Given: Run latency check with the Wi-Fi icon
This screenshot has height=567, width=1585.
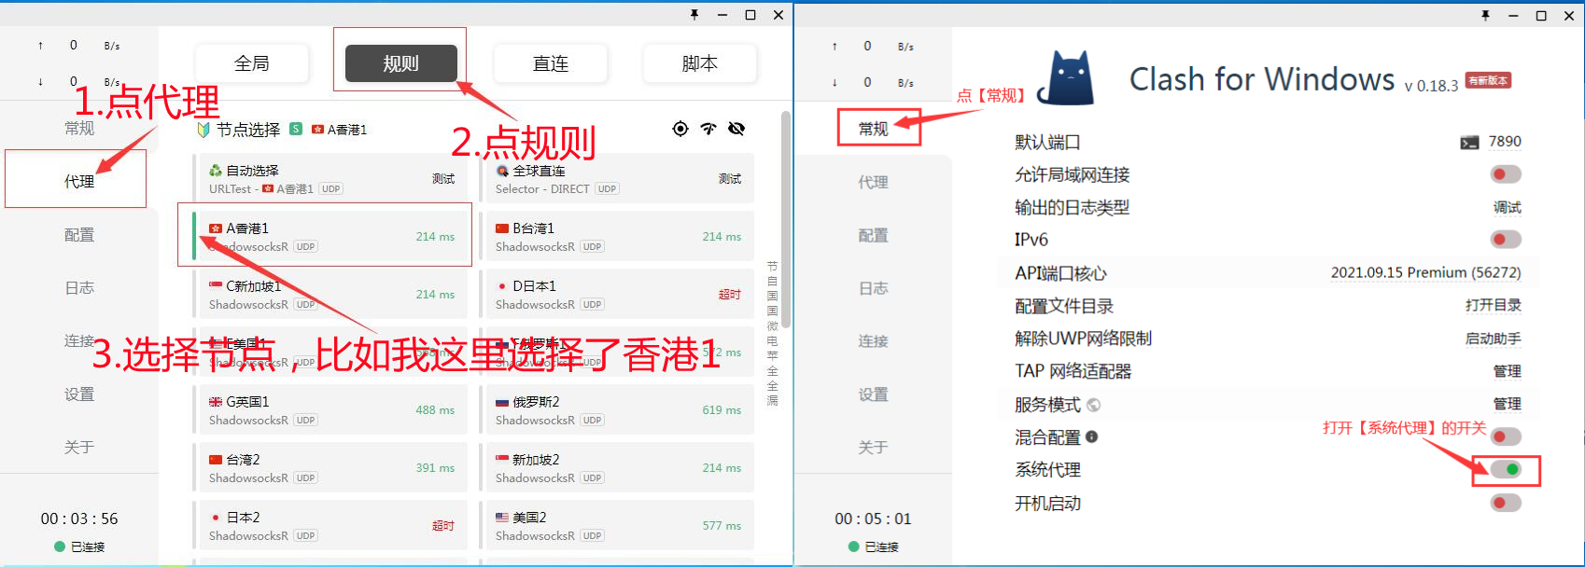Looking at the screenshot, I should pyautogui.click(x=708, y=129).
